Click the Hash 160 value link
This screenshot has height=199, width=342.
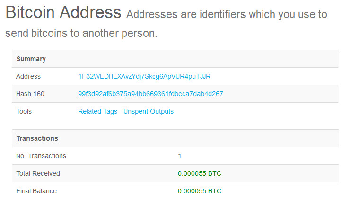[150, 94]
